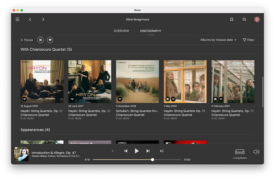Click Tidal badge on Schubert album cover

coord(120,99)
